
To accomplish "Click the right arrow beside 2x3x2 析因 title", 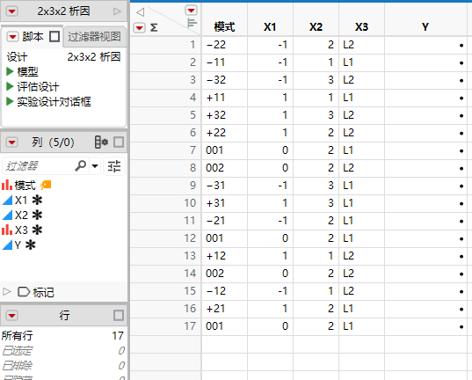I will coord(117,11).
